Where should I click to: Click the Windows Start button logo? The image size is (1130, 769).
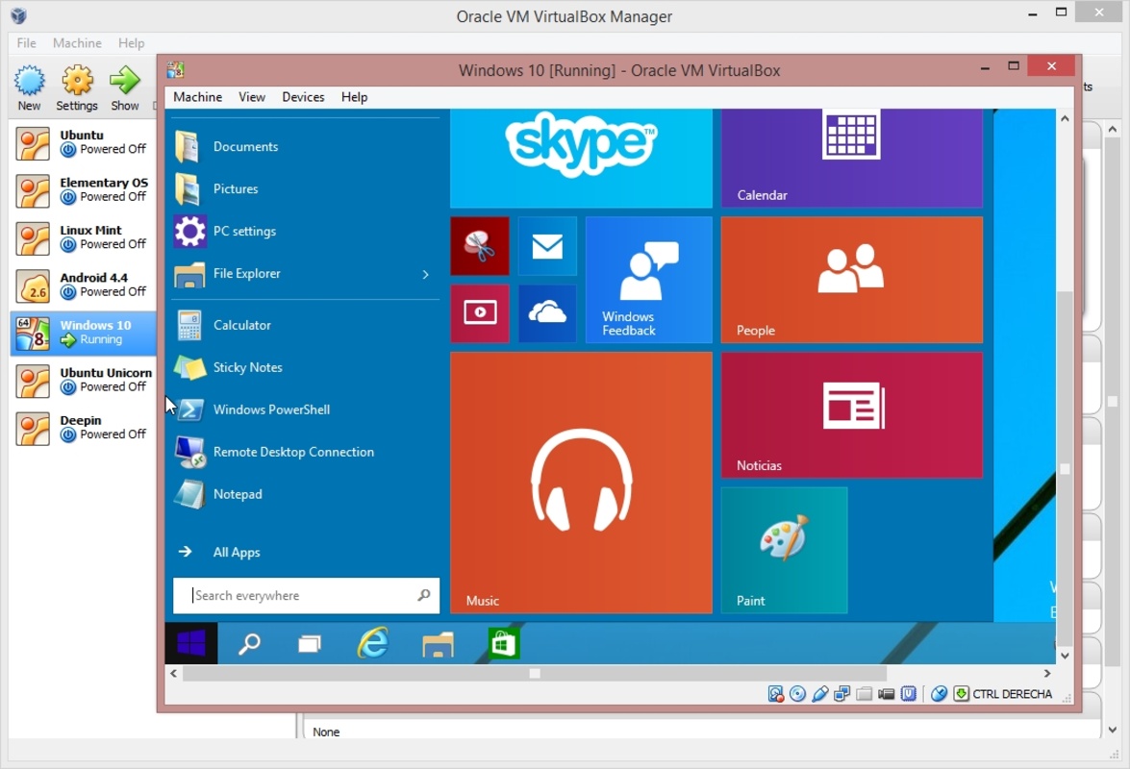coord(191,644)
